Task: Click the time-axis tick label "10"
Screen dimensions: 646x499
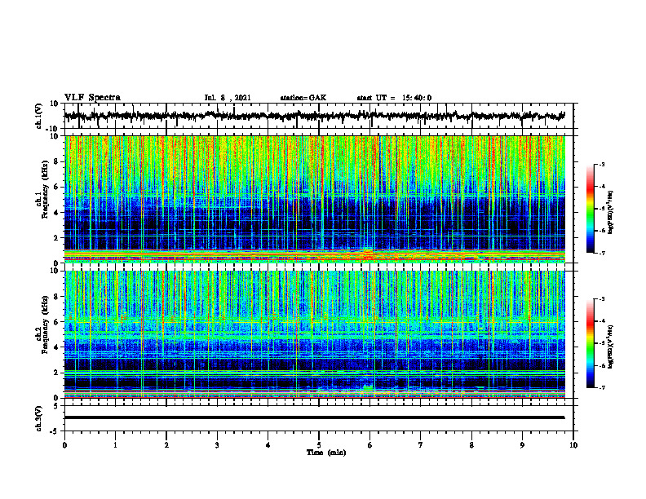Action: [x=573, y=445]
